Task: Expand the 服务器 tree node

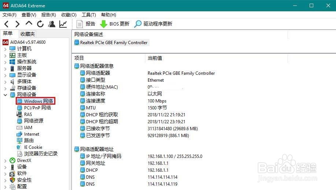Action: coord(5,69)
